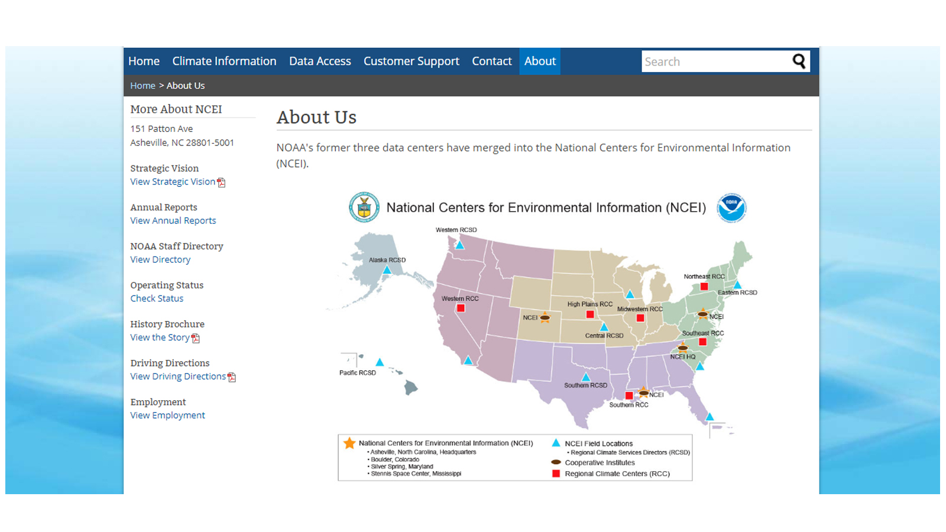946x532 pixels.
Task: Click the Western RCC red square marker
Action: point(461,307)
